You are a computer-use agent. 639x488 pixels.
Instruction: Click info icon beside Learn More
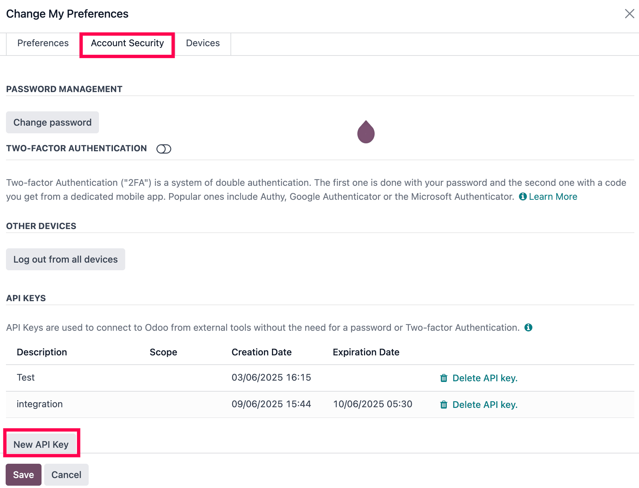pos(523,196)
